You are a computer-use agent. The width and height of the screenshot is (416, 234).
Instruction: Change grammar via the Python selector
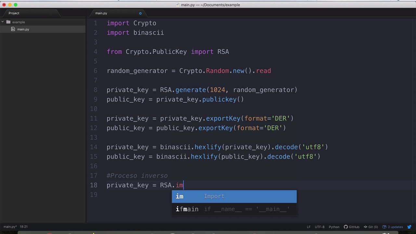(334, 227)
